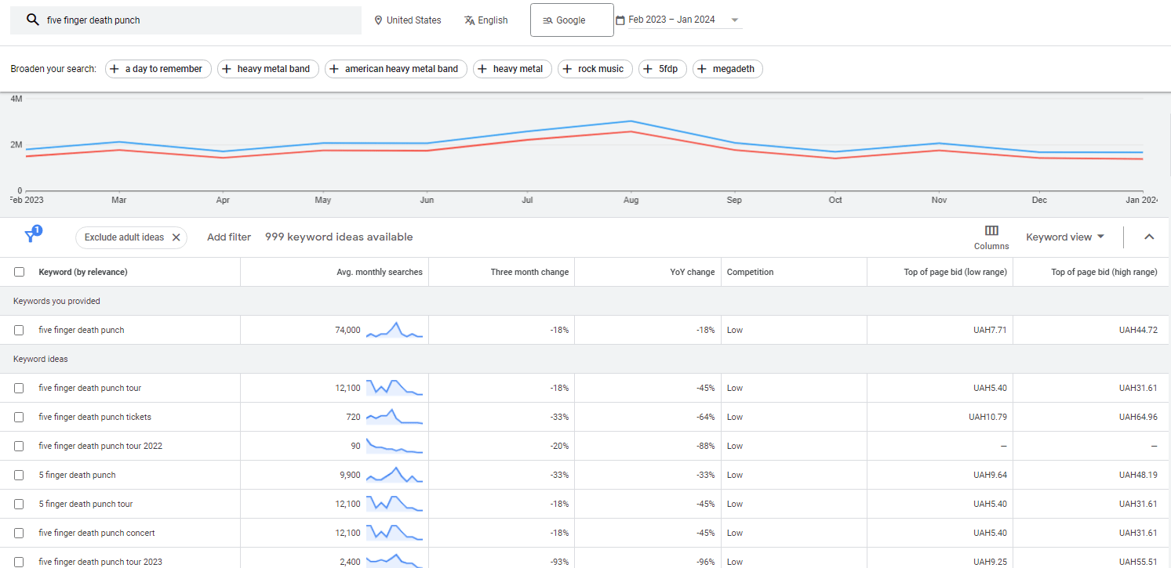The image size is (1171, 568).
Task: Check the 'five finger death punch tour' row
Action: pos(19,388)
